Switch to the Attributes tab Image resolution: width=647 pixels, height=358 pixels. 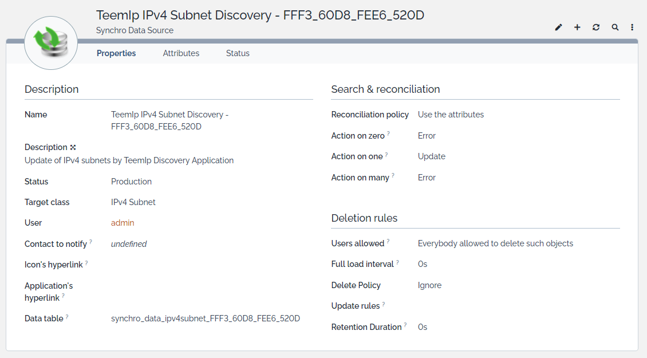[181, 53]
